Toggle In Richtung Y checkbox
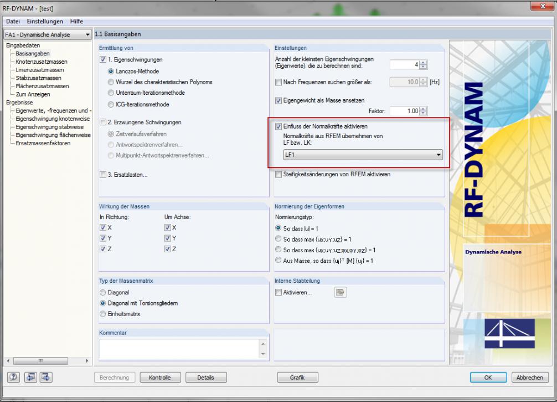 tap(103, 238)
